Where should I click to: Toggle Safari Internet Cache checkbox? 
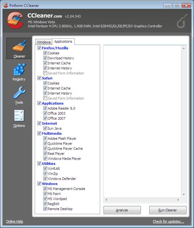coord(45,88)
